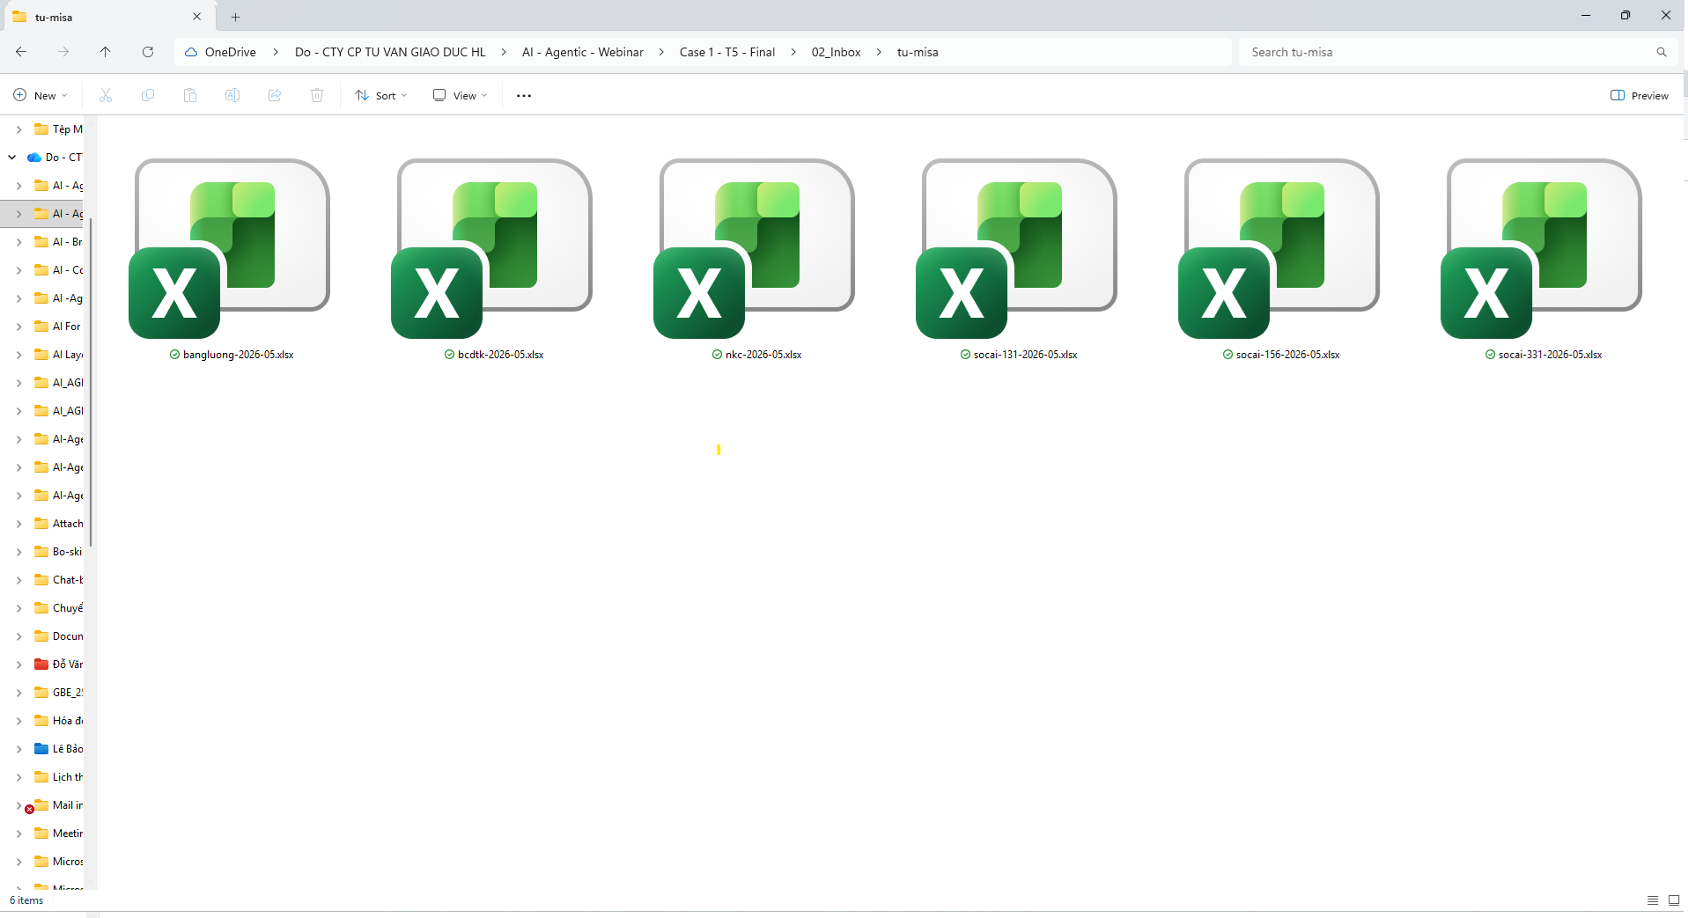Open chevron after 02_Inbox breadcrumb
The height and width of the screenshot is (918, 1688).
coord(879,52)
